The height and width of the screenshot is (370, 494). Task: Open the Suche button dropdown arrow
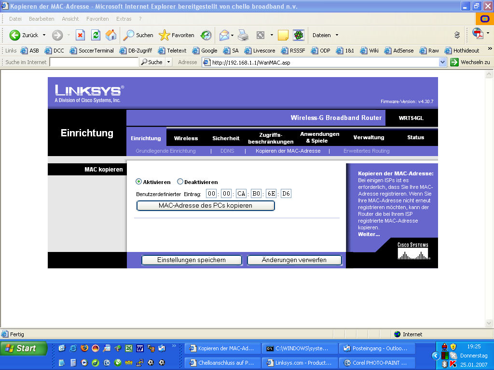168,62
